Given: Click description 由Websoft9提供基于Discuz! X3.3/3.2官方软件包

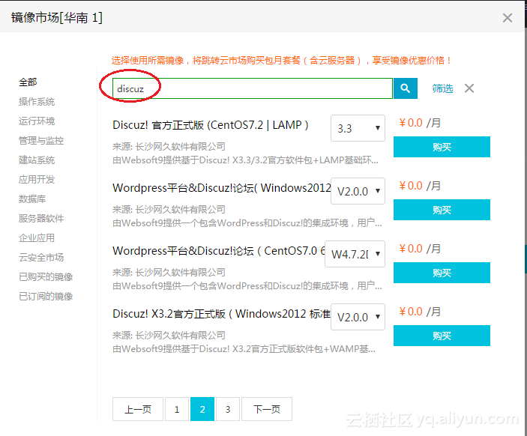Looking at the screenshot, I should [x=245, y=160].
